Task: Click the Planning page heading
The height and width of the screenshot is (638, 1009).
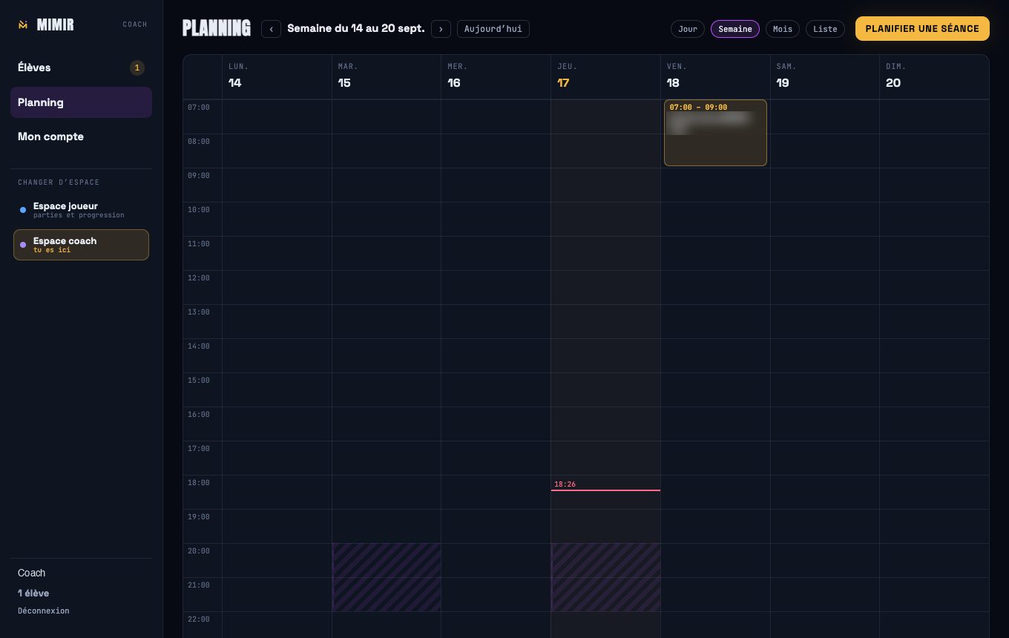Action: 217,28
